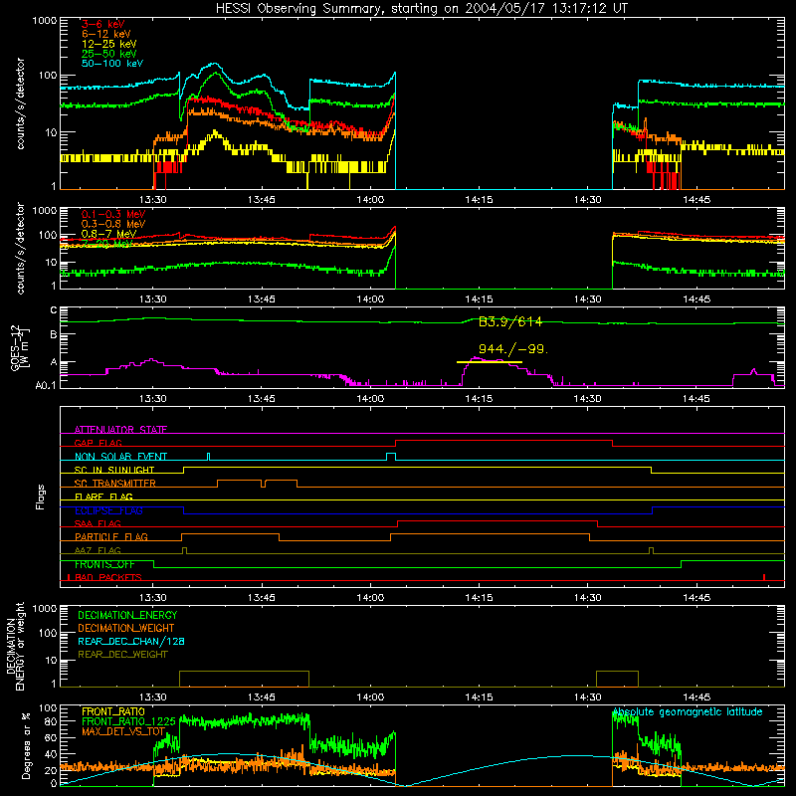796x796 pixels.
Task: Select the REAR_DEC_CHAN/128 legend label
Action: [x=131, y=641]
